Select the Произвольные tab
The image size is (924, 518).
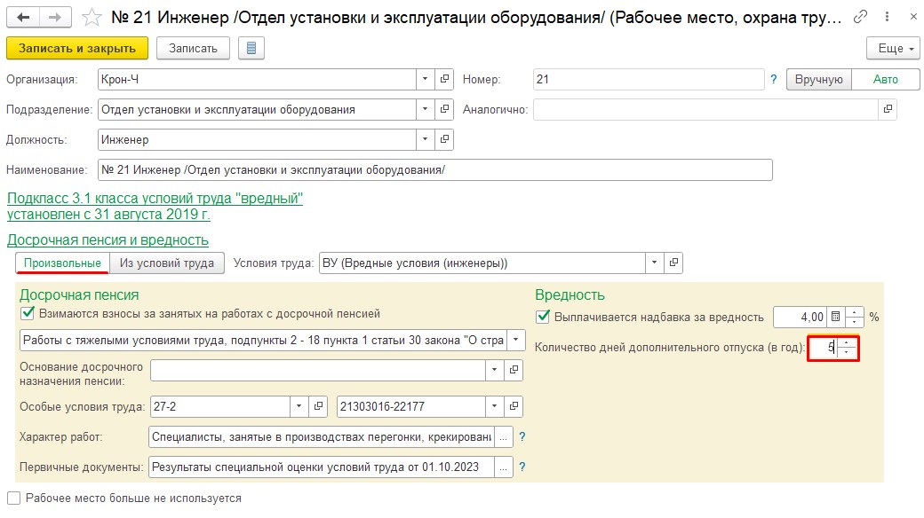[x=62, y=263]
